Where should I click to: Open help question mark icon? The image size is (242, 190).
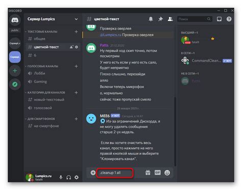[229, 19]
